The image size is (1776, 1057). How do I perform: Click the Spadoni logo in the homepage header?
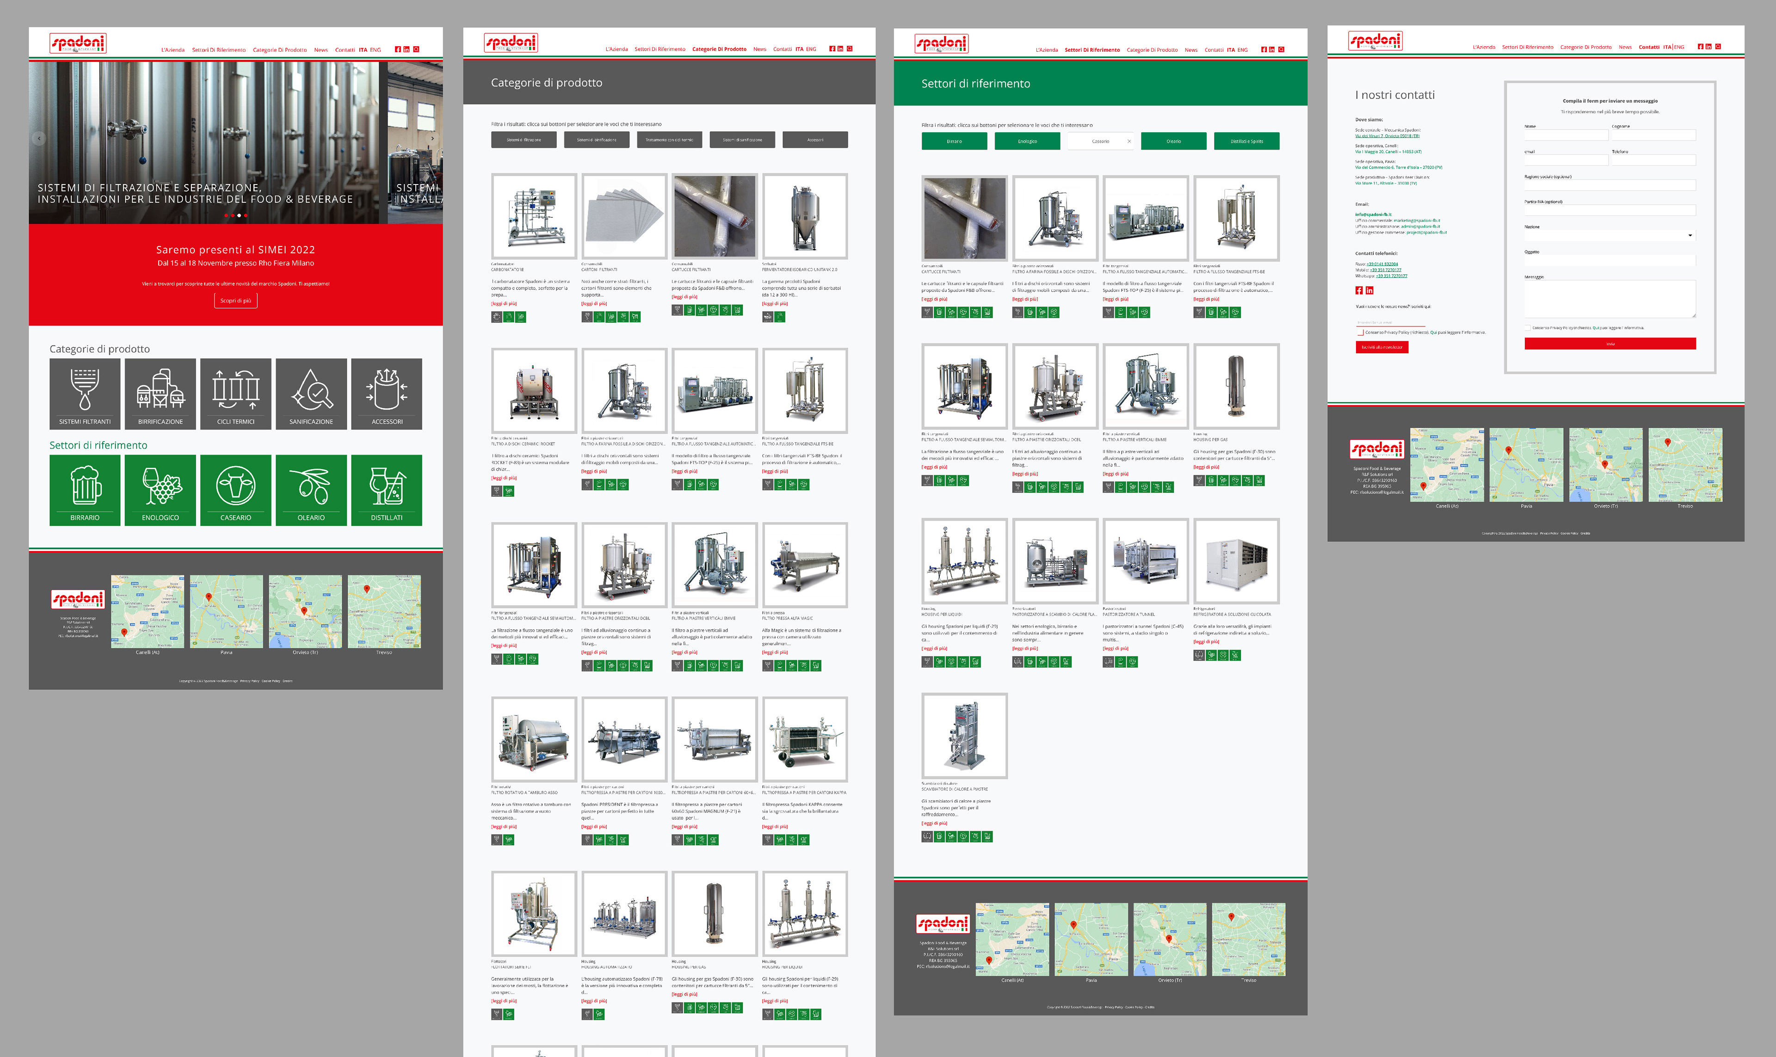[x=78, y=43]
